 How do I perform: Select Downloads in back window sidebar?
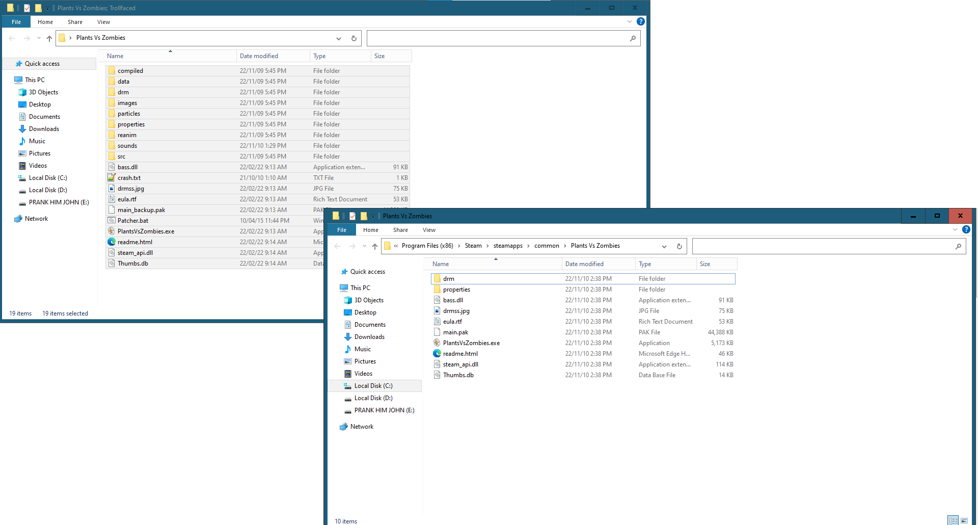tap(44, 129)
